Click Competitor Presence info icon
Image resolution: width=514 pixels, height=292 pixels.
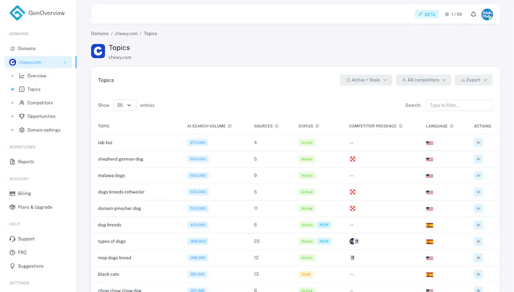(x=400, y=126)
